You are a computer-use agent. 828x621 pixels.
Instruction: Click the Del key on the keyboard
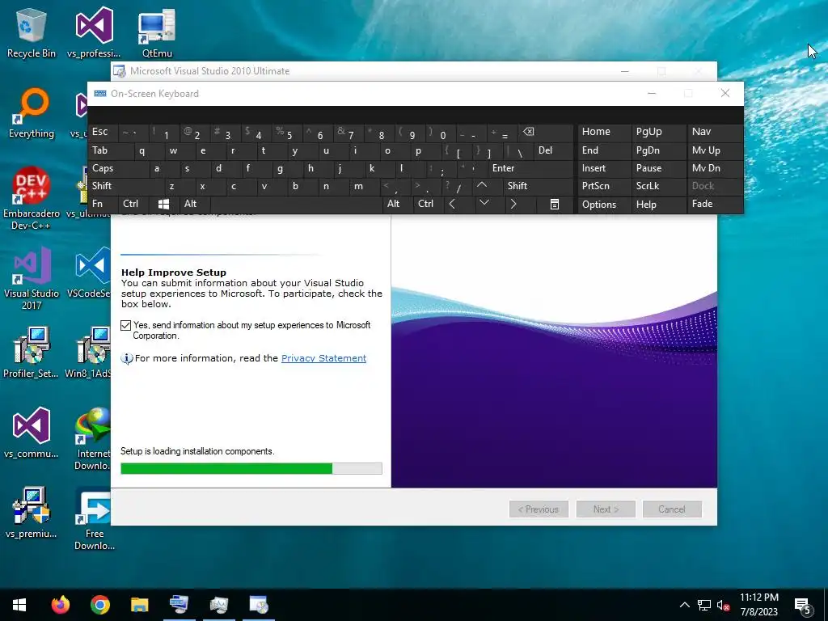554,150
